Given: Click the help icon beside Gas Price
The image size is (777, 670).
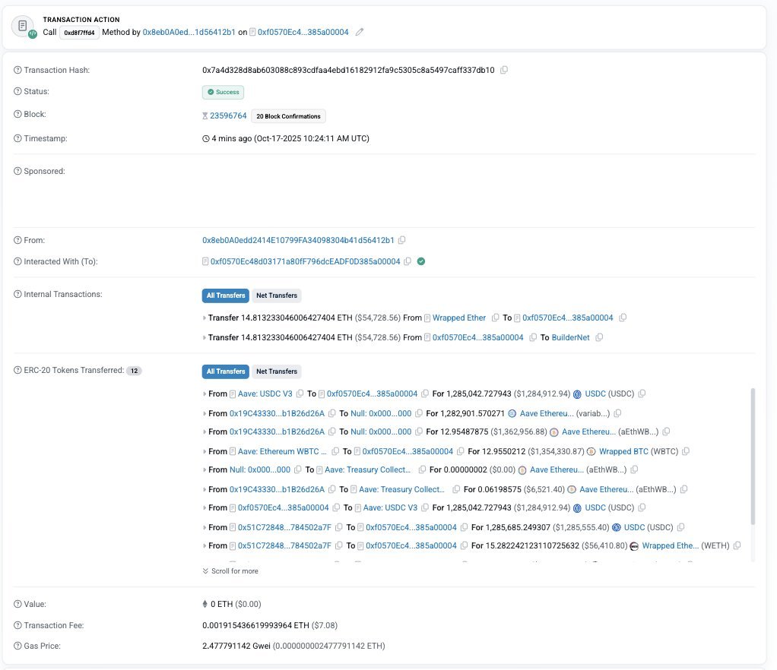Looking at the screenshot, I should 17,646.
